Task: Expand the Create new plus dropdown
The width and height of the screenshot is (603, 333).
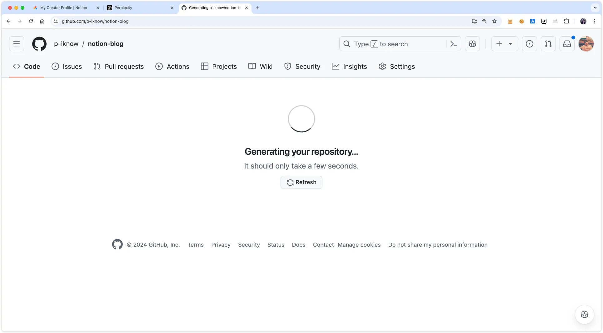Action: click(505, 44)
